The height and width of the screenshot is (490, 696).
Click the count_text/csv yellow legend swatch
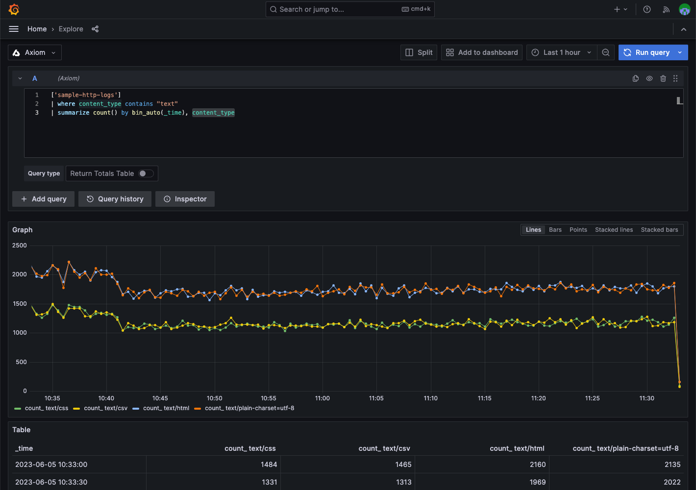(x=76, y=408)
